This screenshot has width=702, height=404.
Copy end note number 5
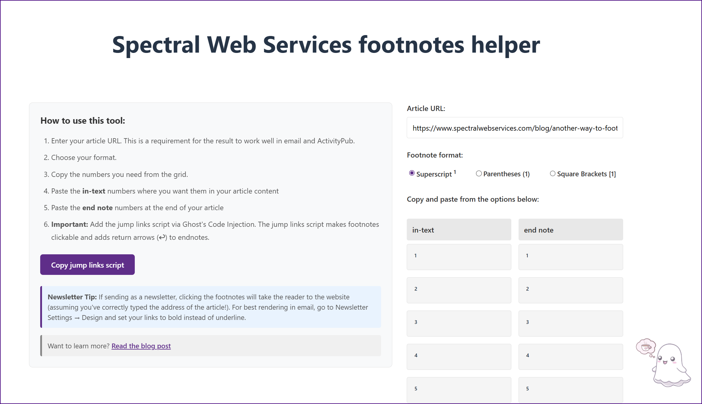pyautogui.click(x=571, y=389)
